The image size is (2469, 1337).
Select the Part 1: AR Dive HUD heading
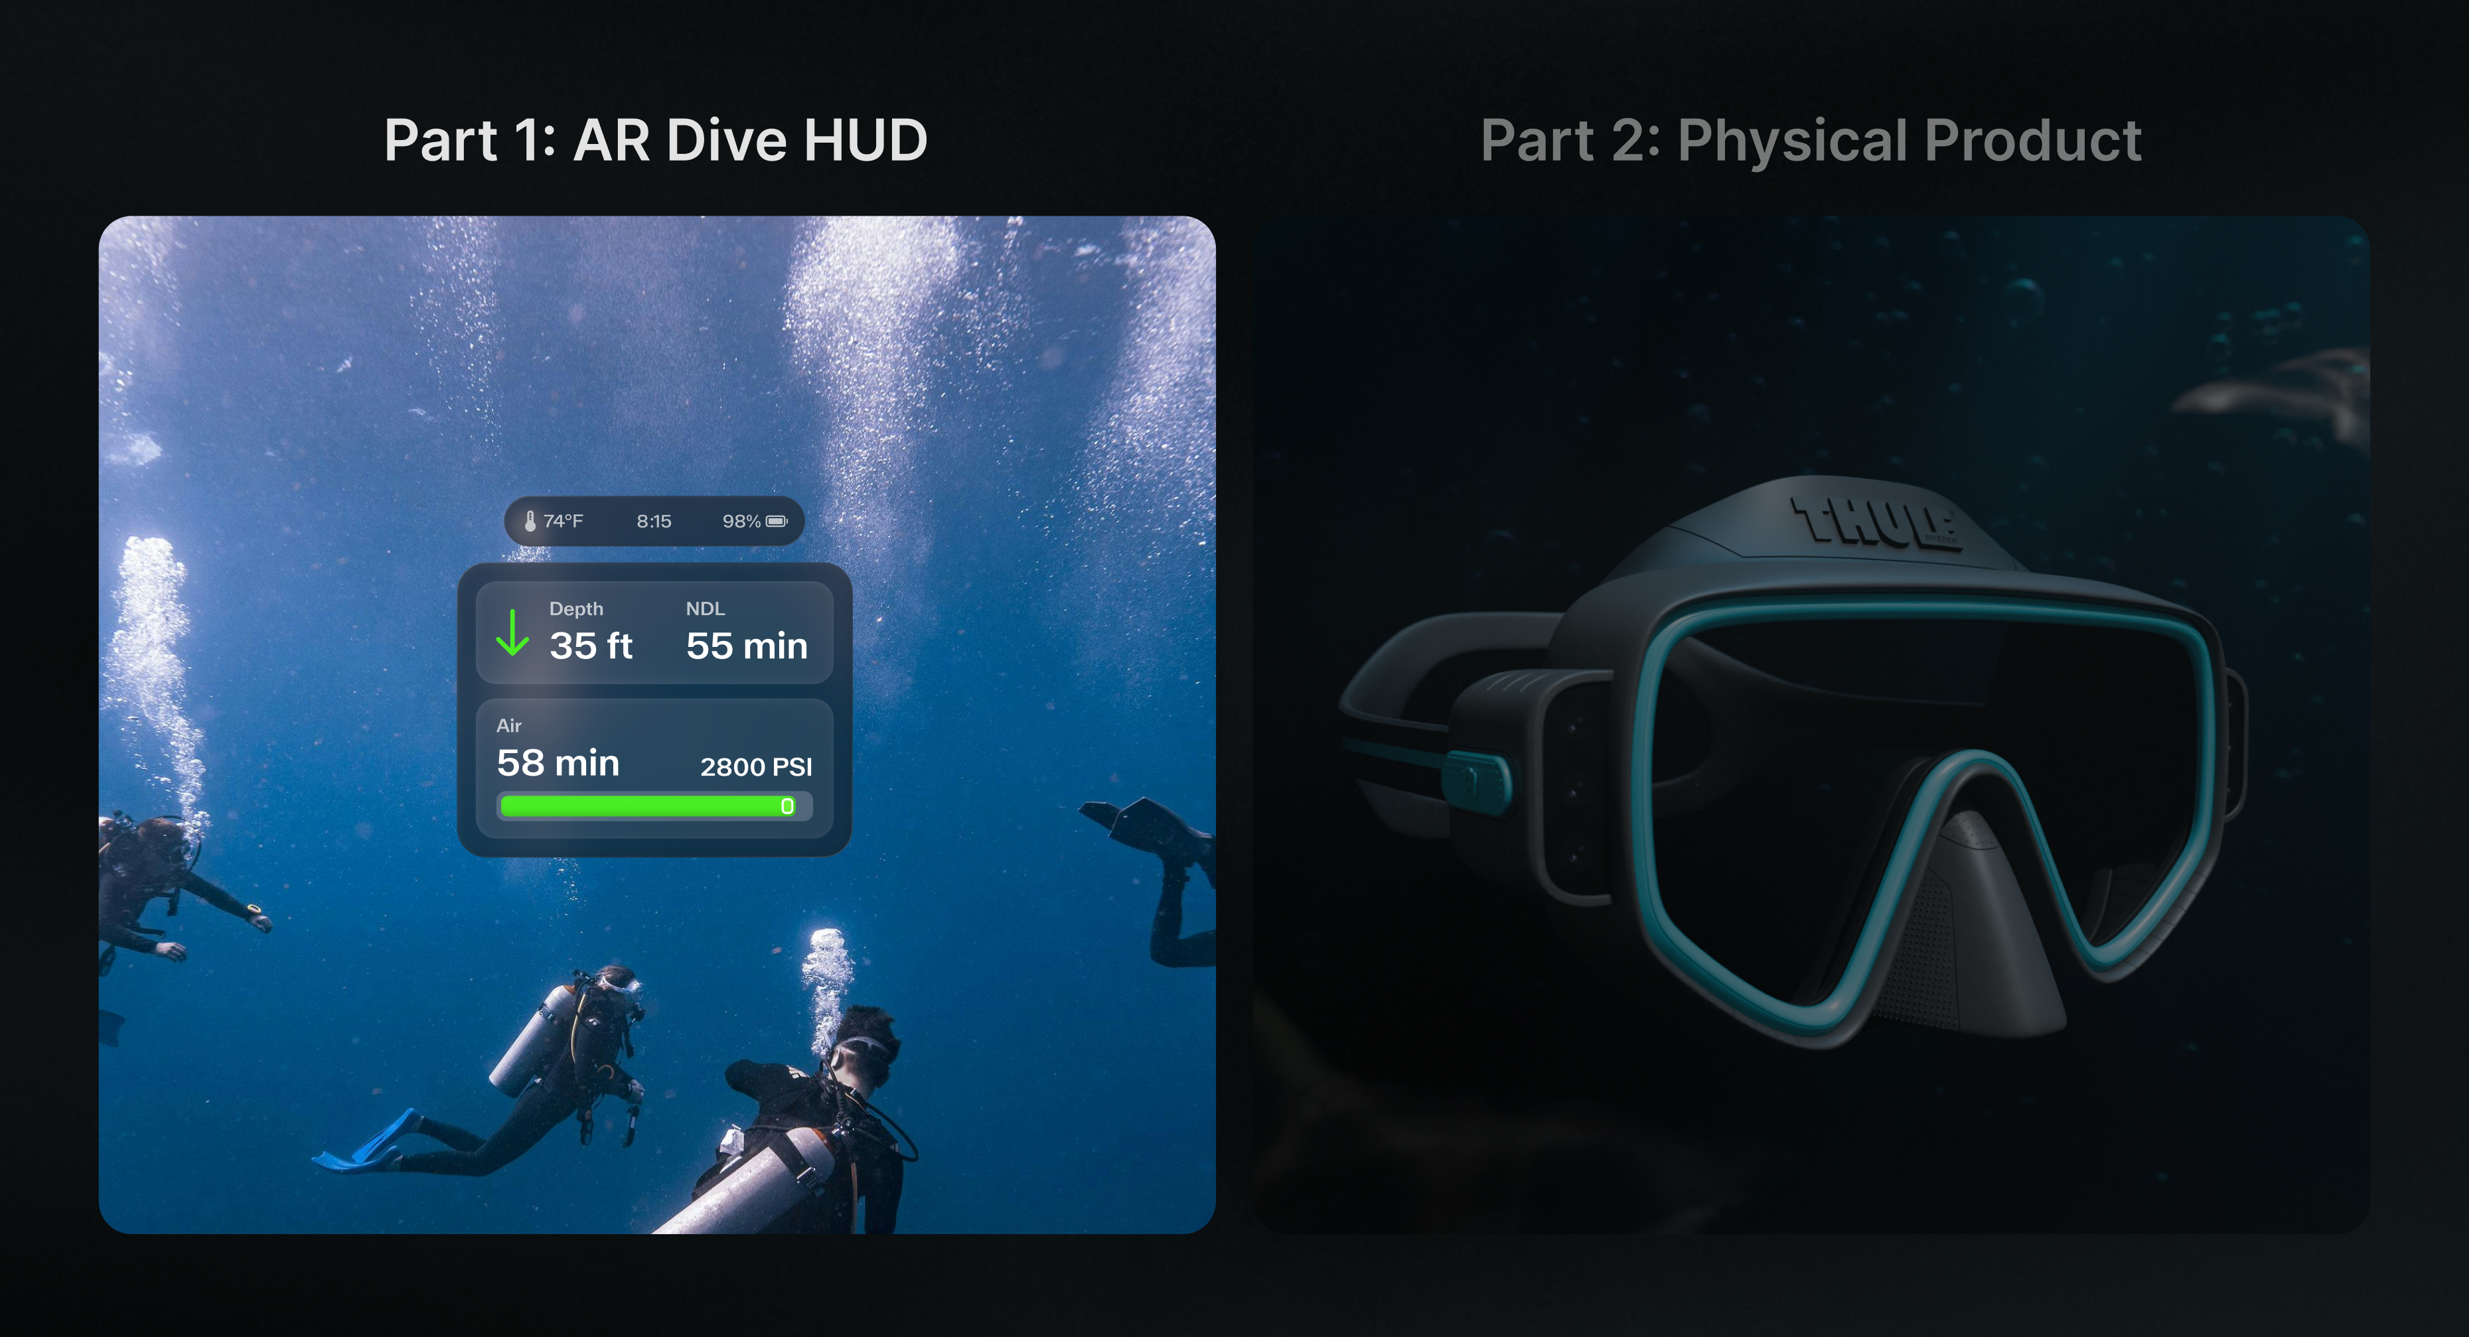tap(656, 141)
